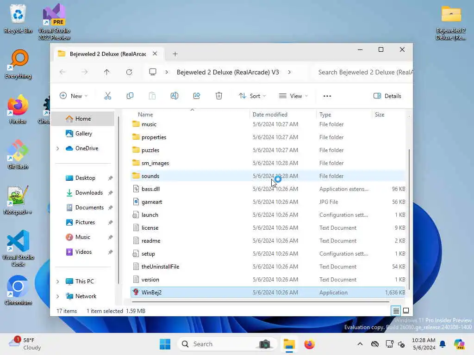The height and width of the screenshot is (355, 474).
Task: Click chevron after PC icon in address bar
Action: [167, 72]
